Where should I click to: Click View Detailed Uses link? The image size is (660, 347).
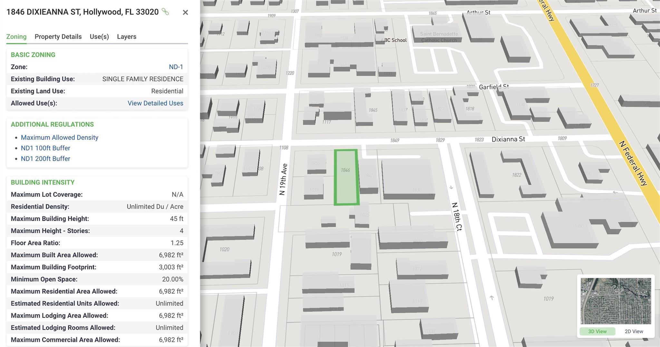click(155, 103)
